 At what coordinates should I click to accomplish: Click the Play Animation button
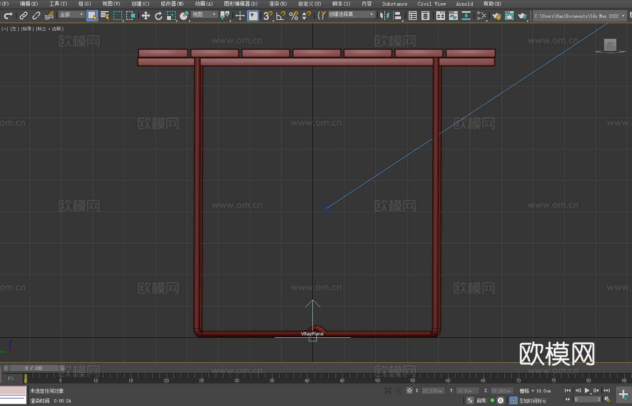click(x=587, y=390)
